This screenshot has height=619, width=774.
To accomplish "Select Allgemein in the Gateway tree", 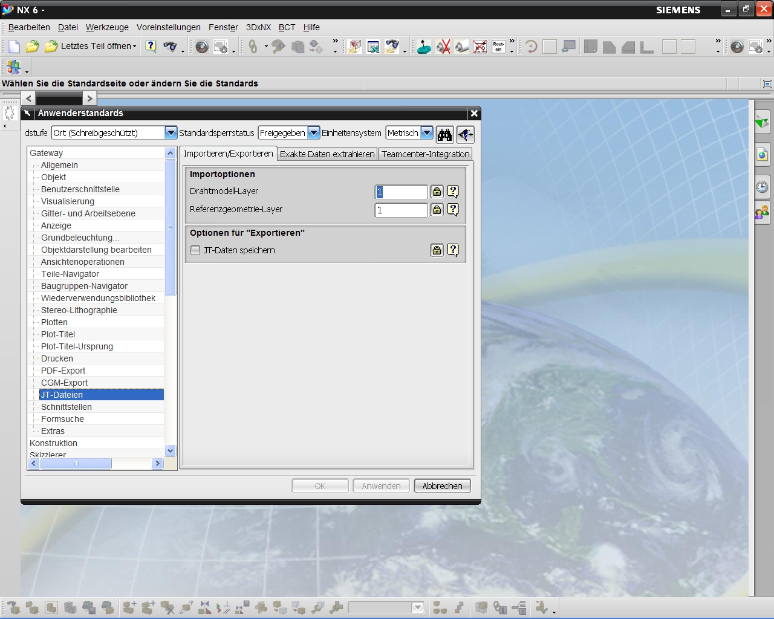I will tap(59, 165).
